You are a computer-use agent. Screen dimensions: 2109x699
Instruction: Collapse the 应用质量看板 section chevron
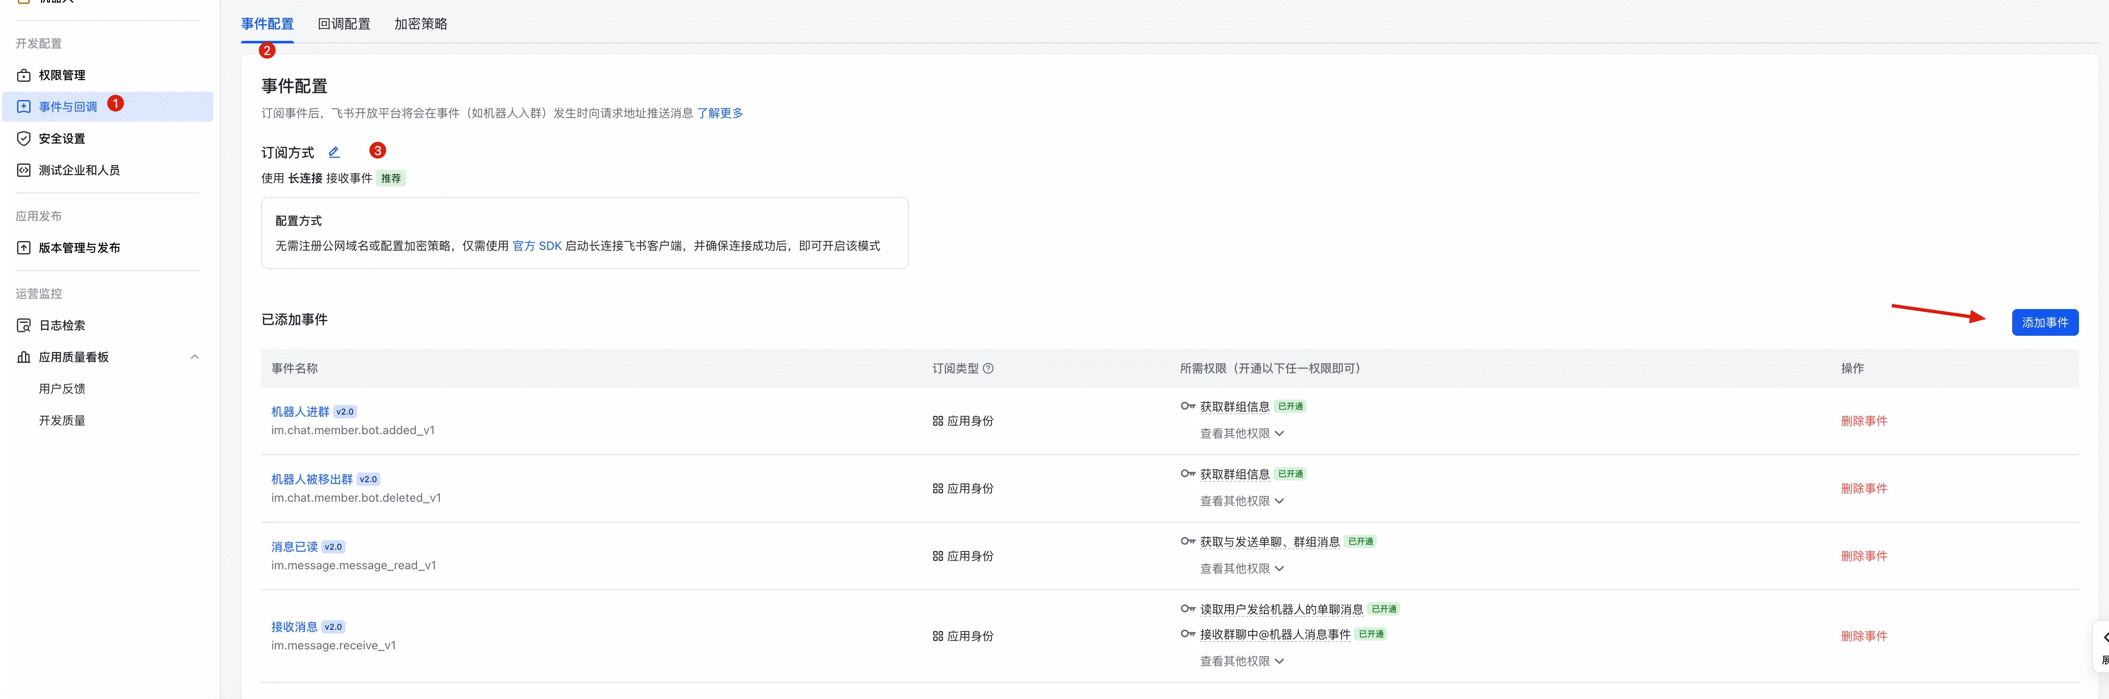(x=195, y=357)
